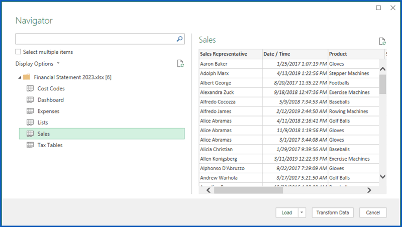Click the vertical scrollbar down arrow
The image size is (402, 227).
point(382,176)
